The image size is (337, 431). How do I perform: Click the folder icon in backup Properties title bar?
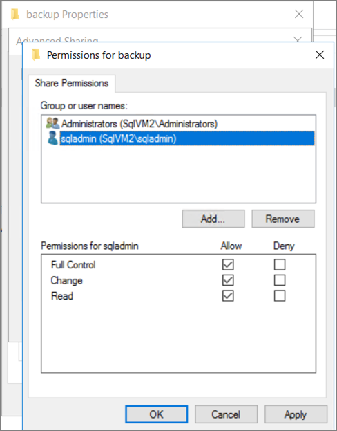tap(15, 15)
